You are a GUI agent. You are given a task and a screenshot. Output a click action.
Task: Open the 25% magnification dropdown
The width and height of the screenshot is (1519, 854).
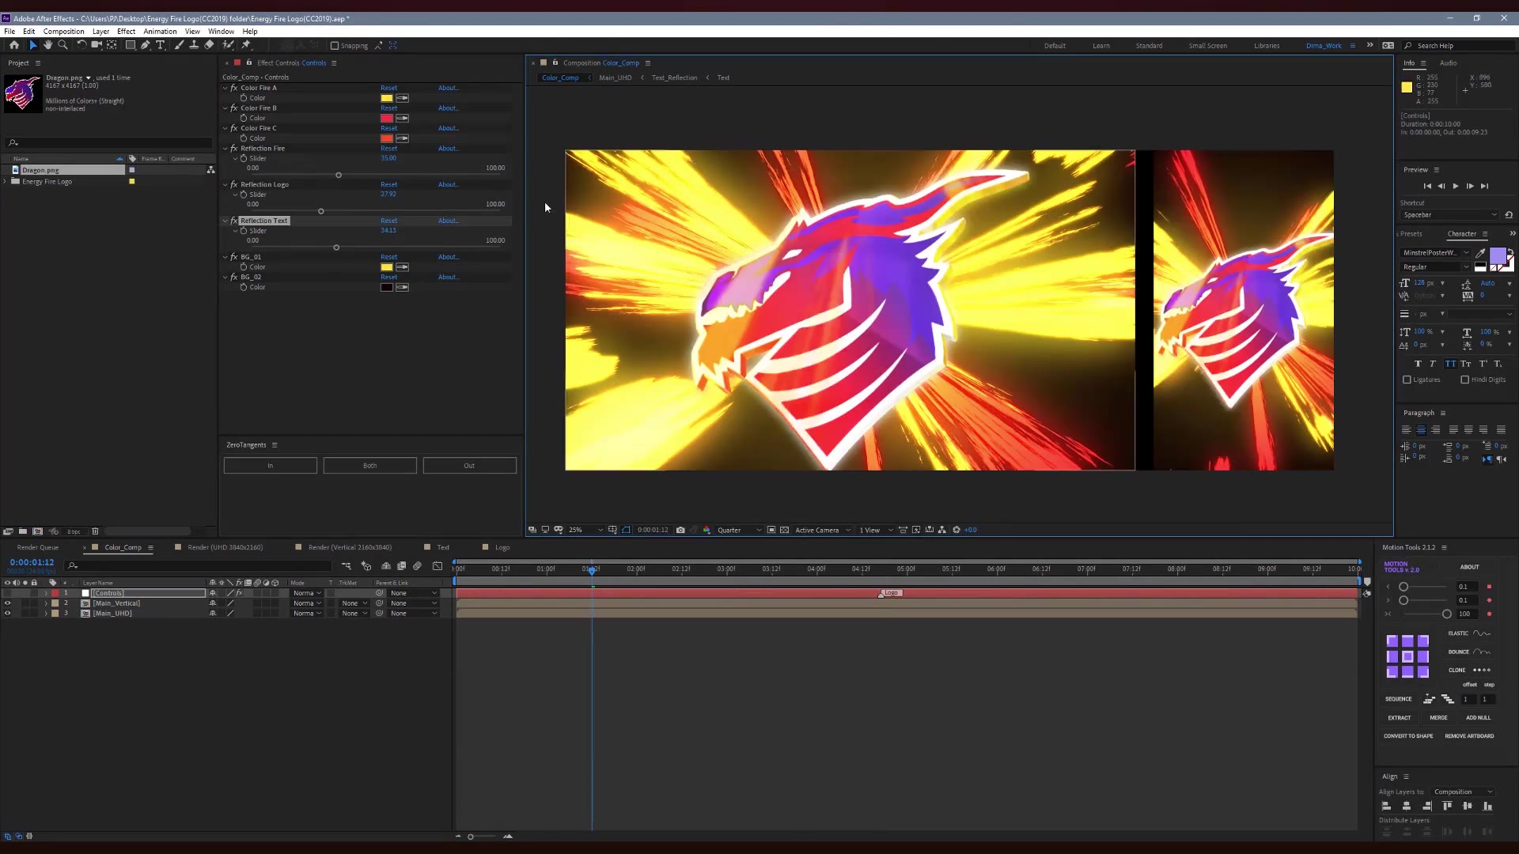(x=585, y=530)
